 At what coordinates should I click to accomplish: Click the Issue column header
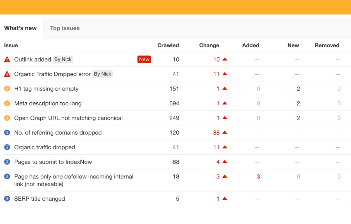coord(11,45)
